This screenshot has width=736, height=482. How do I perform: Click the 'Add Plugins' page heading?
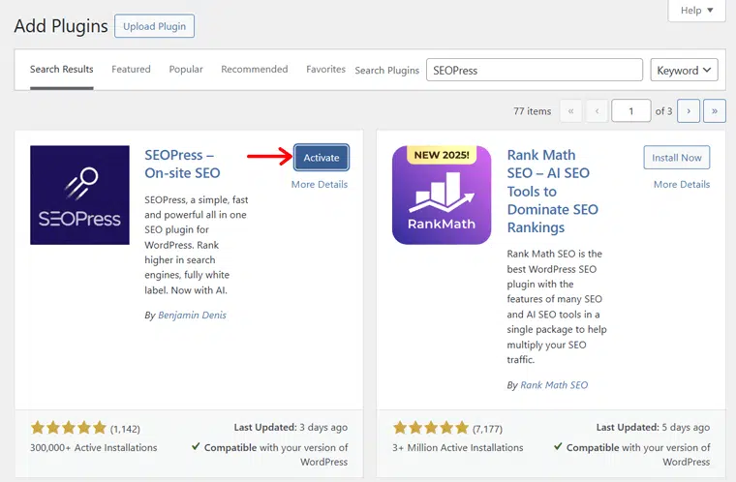pyautogui.click(x=61, y=26)
